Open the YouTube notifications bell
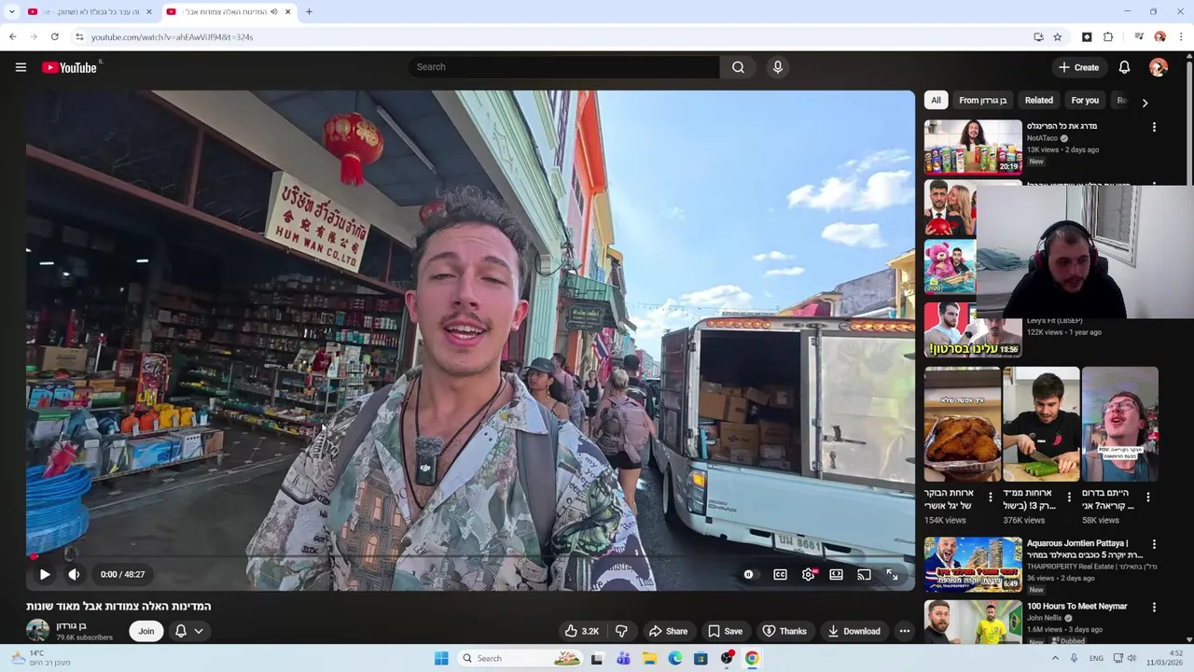1194x672 pixels. 1124,67
